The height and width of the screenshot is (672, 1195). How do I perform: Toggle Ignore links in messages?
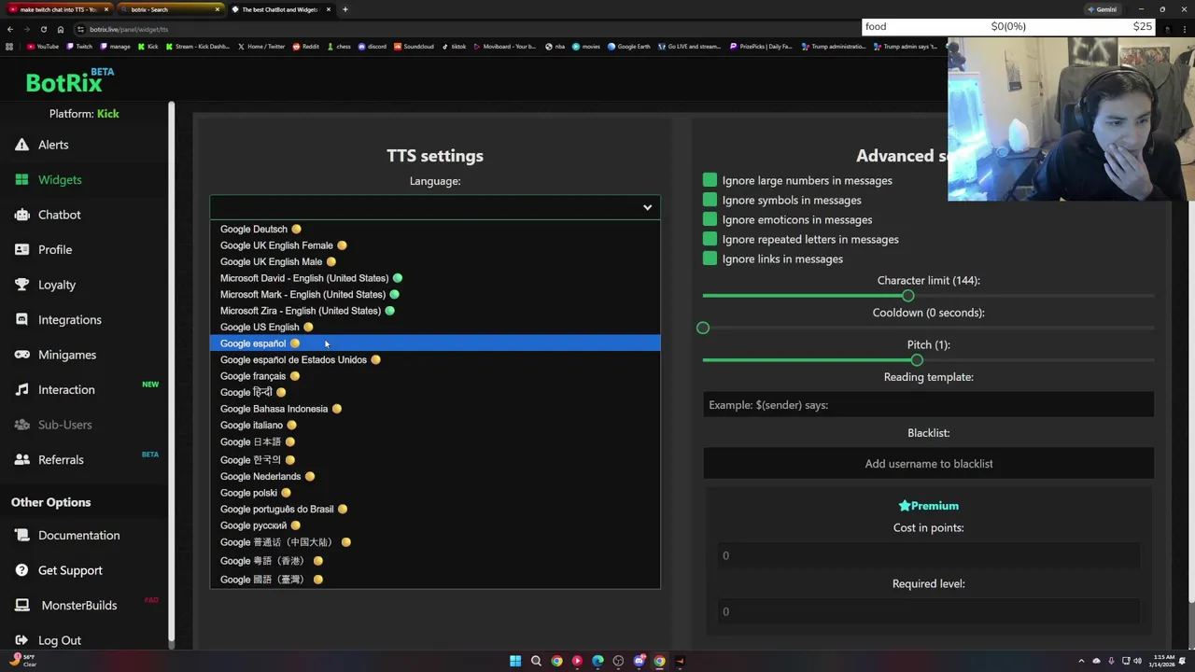(x=710, y=259)
